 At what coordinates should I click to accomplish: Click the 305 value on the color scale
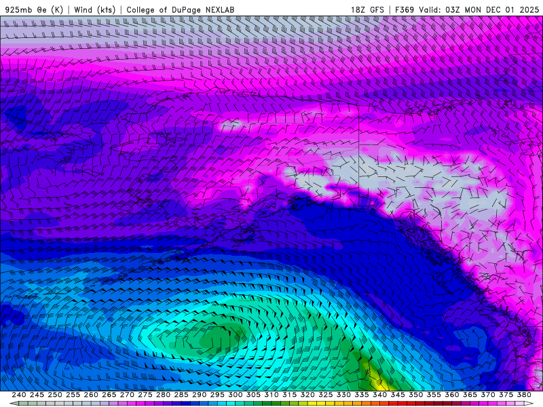pyautogui.click(x=253, y=395)
